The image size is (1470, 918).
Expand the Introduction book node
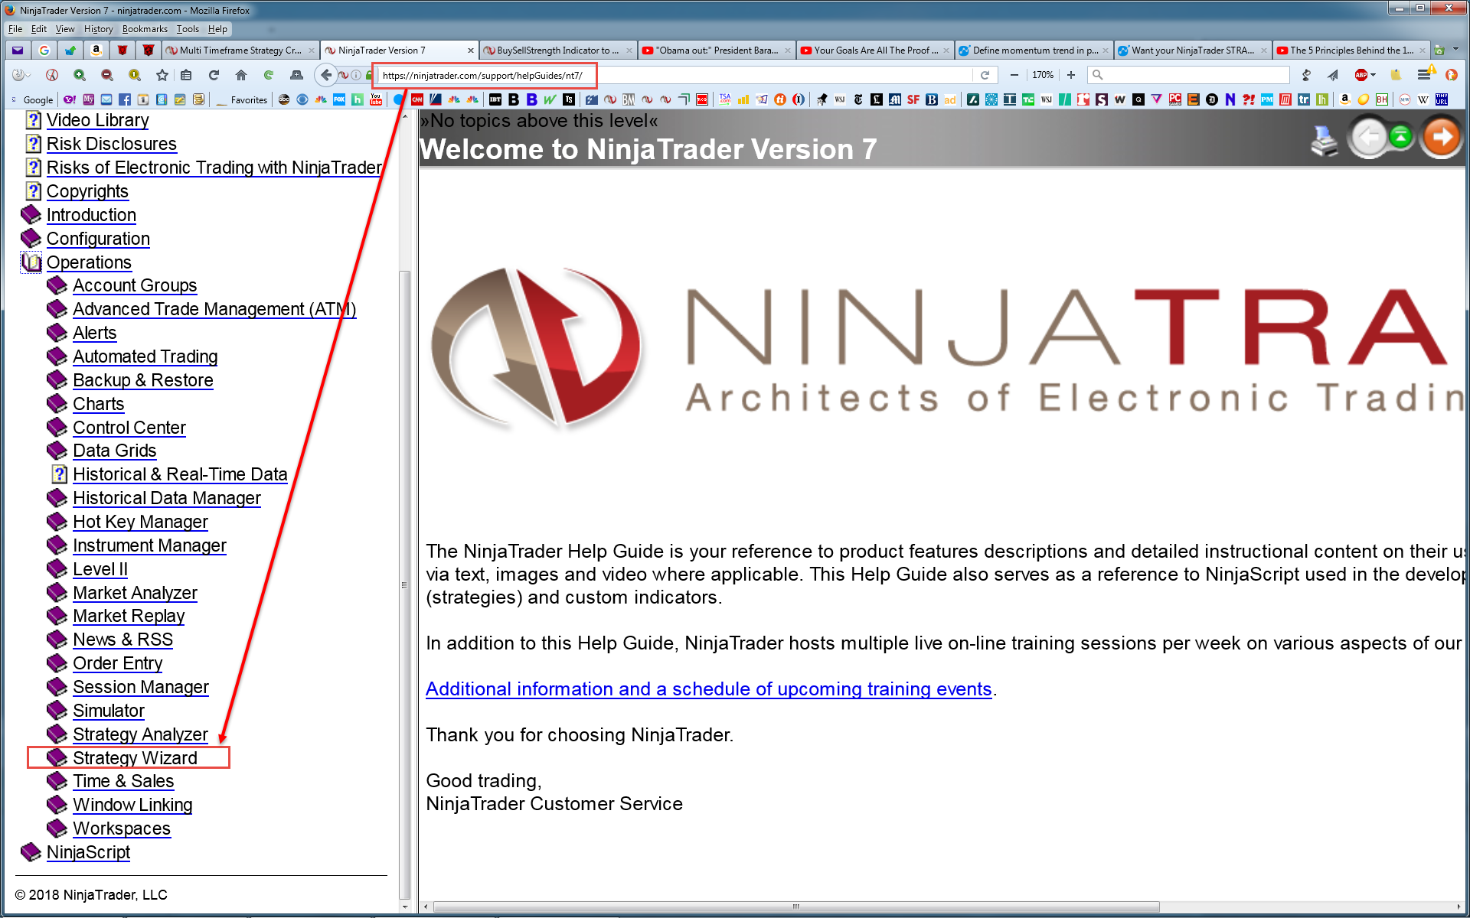pos(31,215)
